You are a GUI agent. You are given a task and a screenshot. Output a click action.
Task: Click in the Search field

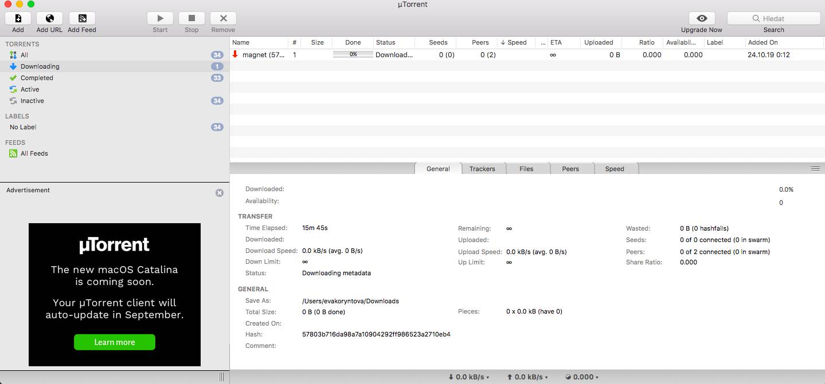point(773,18)
